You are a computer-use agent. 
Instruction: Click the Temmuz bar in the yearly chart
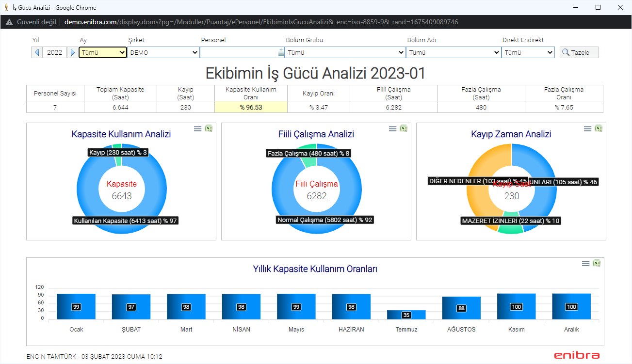point(406,315)
